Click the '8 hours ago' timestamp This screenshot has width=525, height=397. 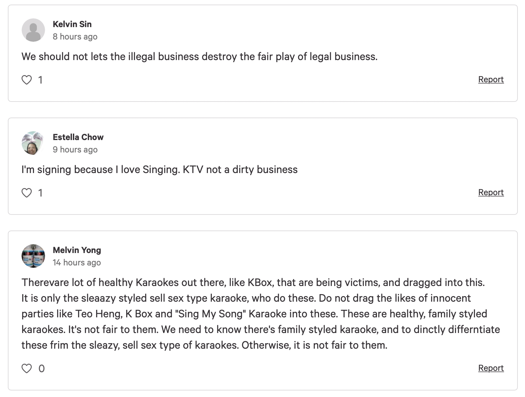[75, 37]
